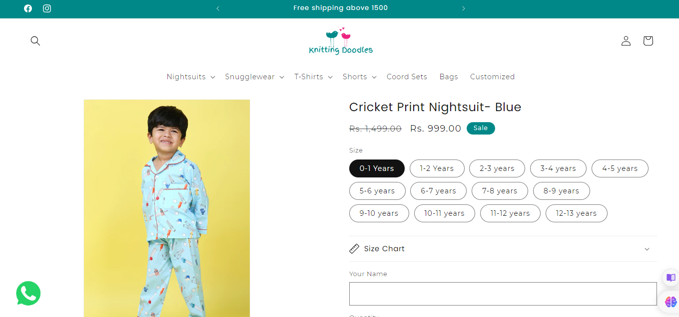The image size is (679, 317).
Task: Click the search magnifier icon
Action: pos(35,41)
